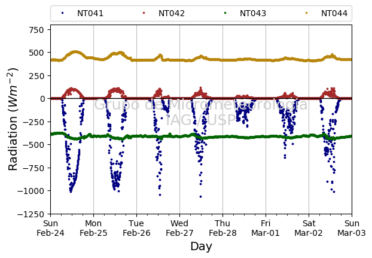
Task: Click the 750 y-axis tick label
Action: pyautogui.click(x=36, y=30)
